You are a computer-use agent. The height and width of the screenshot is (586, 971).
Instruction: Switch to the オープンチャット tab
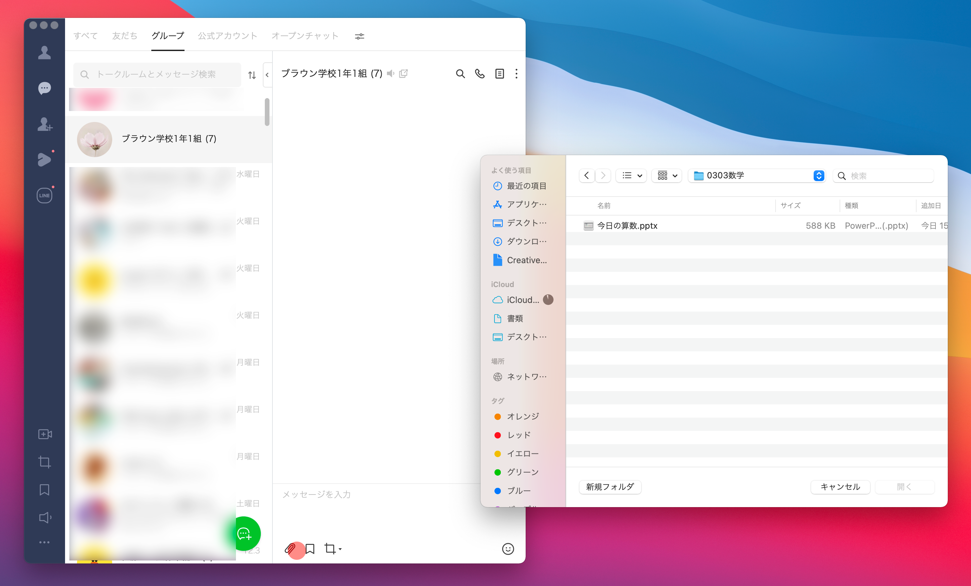pos(305,36)
